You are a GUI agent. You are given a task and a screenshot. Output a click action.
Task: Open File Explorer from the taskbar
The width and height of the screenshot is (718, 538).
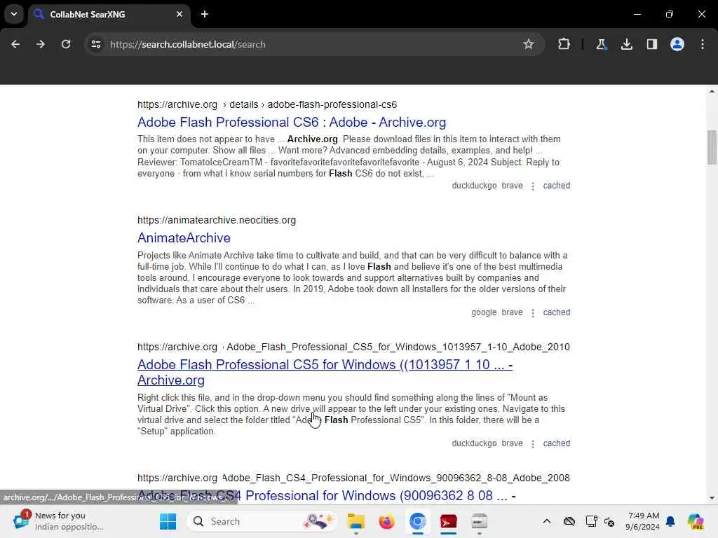(355, 521)
